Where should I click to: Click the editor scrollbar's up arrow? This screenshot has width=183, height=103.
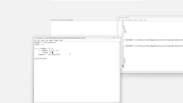coord(120,42)
